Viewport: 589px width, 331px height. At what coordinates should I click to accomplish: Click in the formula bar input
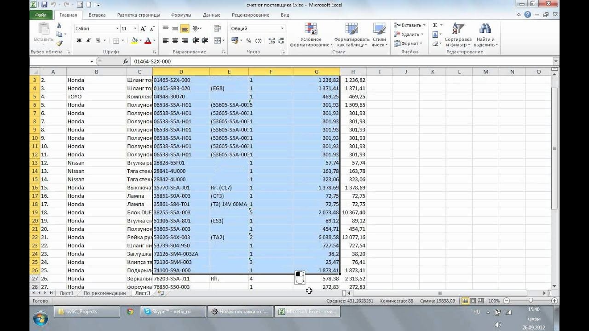341,61
